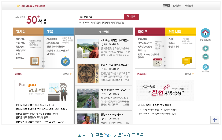Click the star start-page icon at top
The width and height of the screenshot is (222, 140).
[18, 6]
